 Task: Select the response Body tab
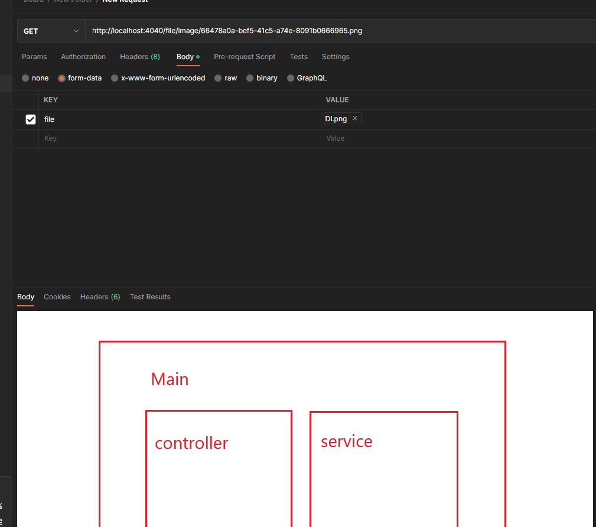pyautogui.click(x=26, y=297)
